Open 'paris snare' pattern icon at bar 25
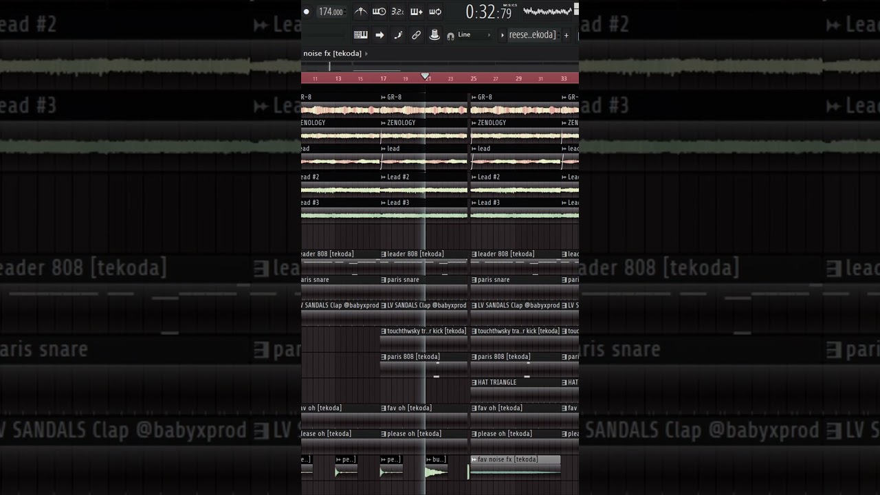 pos(474,280)
